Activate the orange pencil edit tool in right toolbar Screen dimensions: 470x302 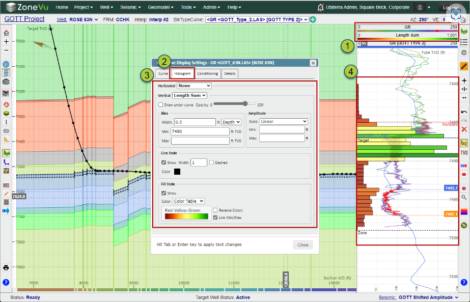tap(464, 66)
